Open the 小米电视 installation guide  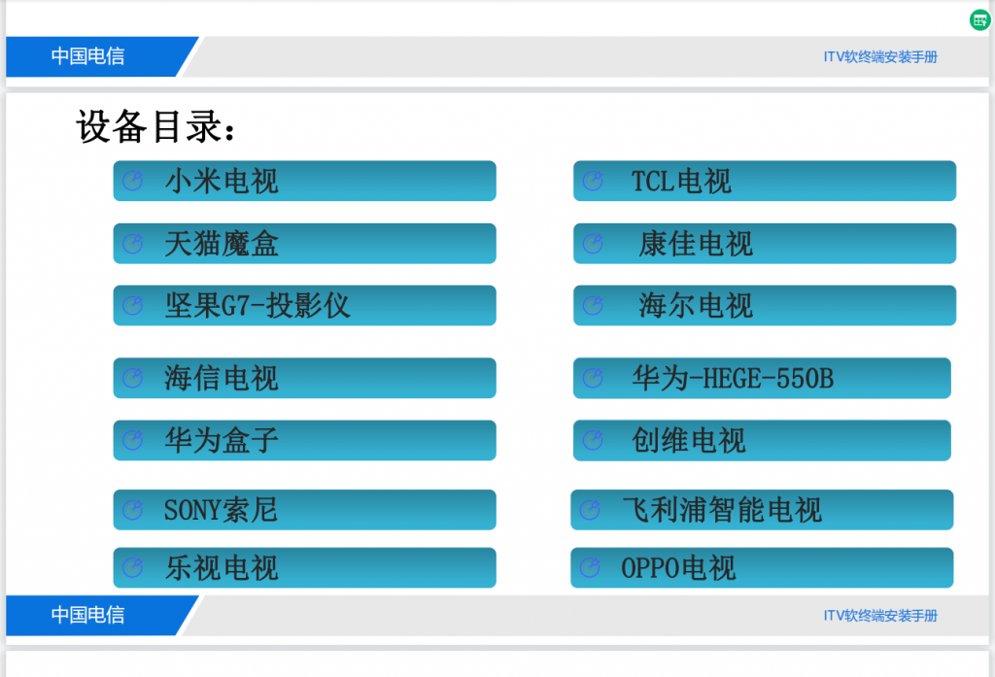304,181
